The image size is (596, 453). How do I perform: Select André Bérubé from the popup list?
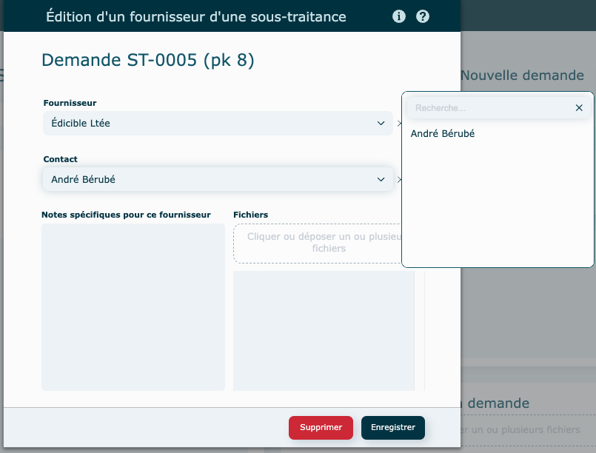click(x=443, y=134)
